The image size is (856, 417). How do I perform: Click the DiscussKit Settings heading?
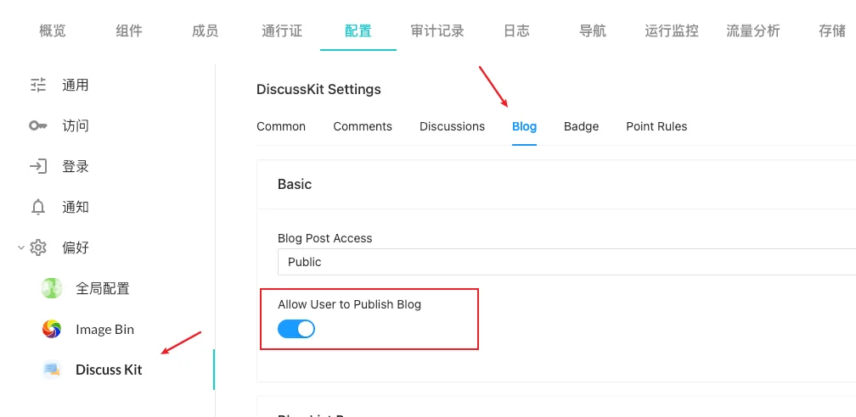[318, 89]
